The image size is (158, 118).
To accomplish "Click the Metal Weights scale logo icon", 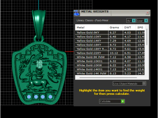I will [x=77, y=13].
